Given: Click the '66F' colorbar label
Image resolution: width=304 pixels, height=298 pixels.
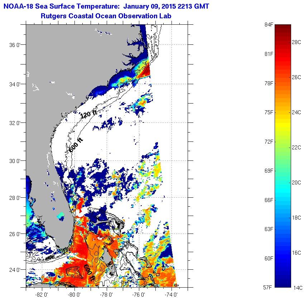Looking at the screenshot, I should (269, 200).
